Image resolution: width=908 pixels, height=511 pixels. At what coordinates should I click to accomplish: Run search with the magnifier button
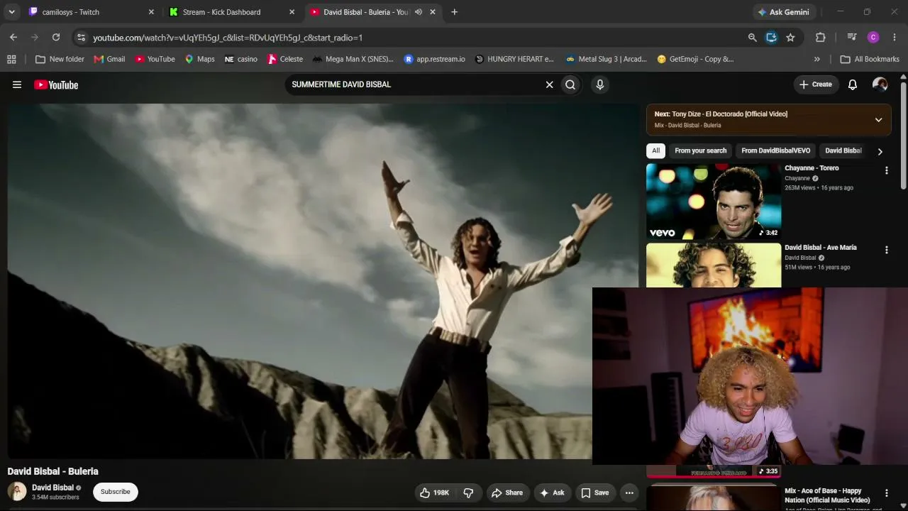point(570,84)
